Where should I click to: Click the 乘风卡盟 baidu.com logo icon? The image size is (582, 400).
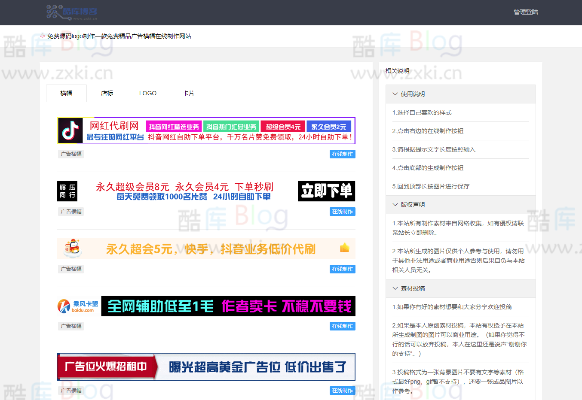coord(77,306)
